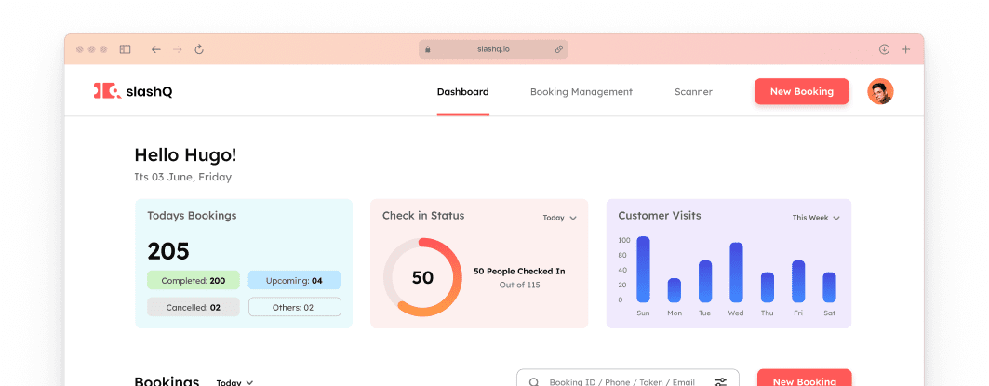The width and height of the screenshot is (989, 386).
Task: Click the Fri bar in Customer Visits
Action: pyautogui.click(x=798, y=281)
